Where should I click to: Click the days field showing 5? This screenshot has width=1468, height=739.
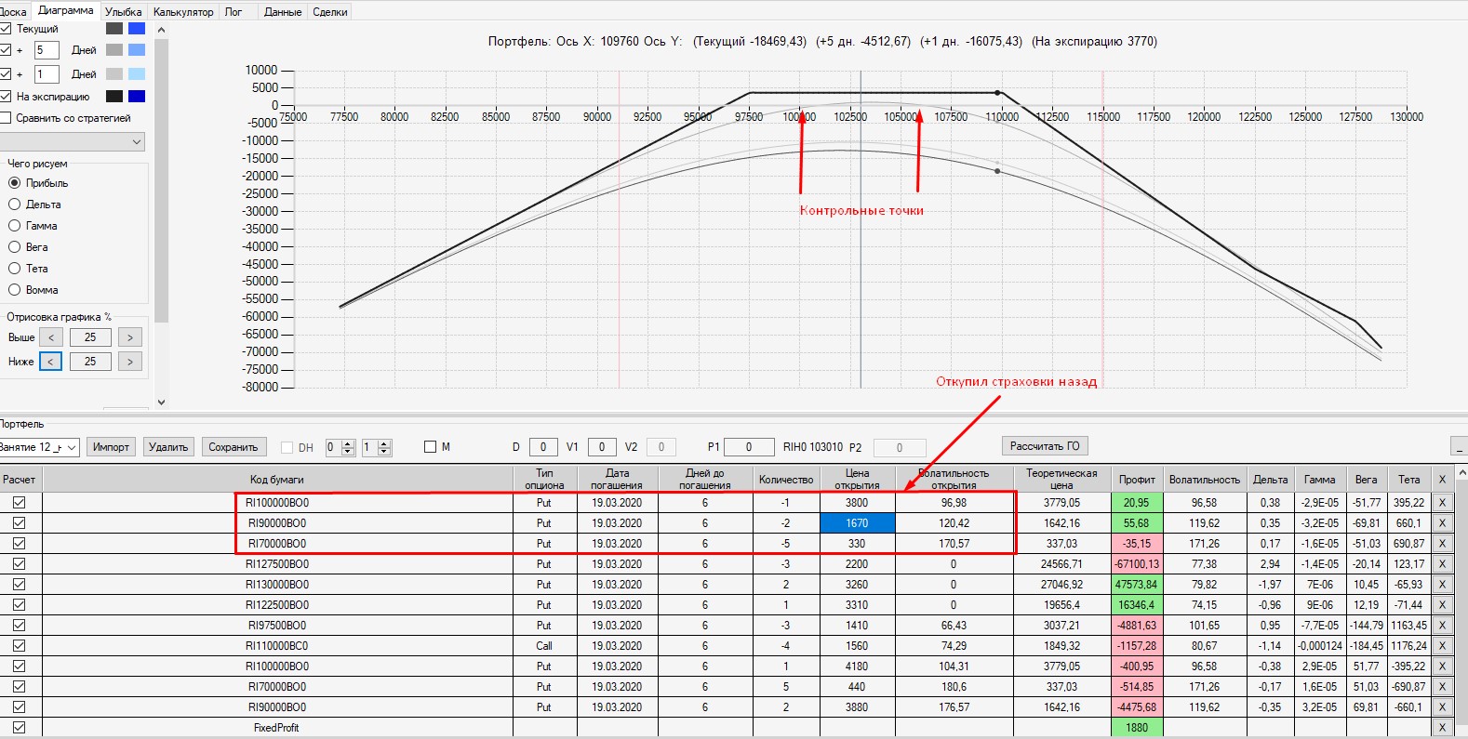click(47, 50)
